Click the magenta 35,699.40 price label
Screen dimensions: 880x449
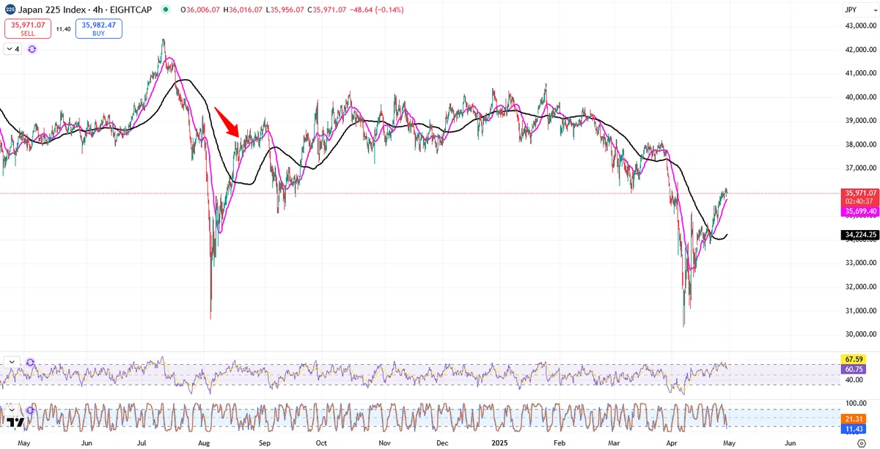tap(859, 211)
